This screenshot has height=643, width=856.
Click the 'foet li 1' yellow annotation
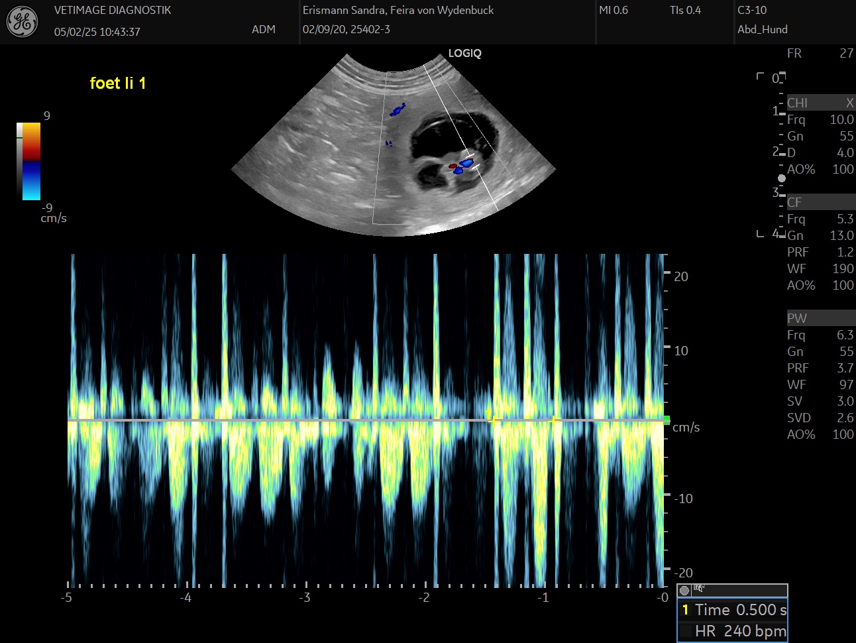[x=118, y=83]
